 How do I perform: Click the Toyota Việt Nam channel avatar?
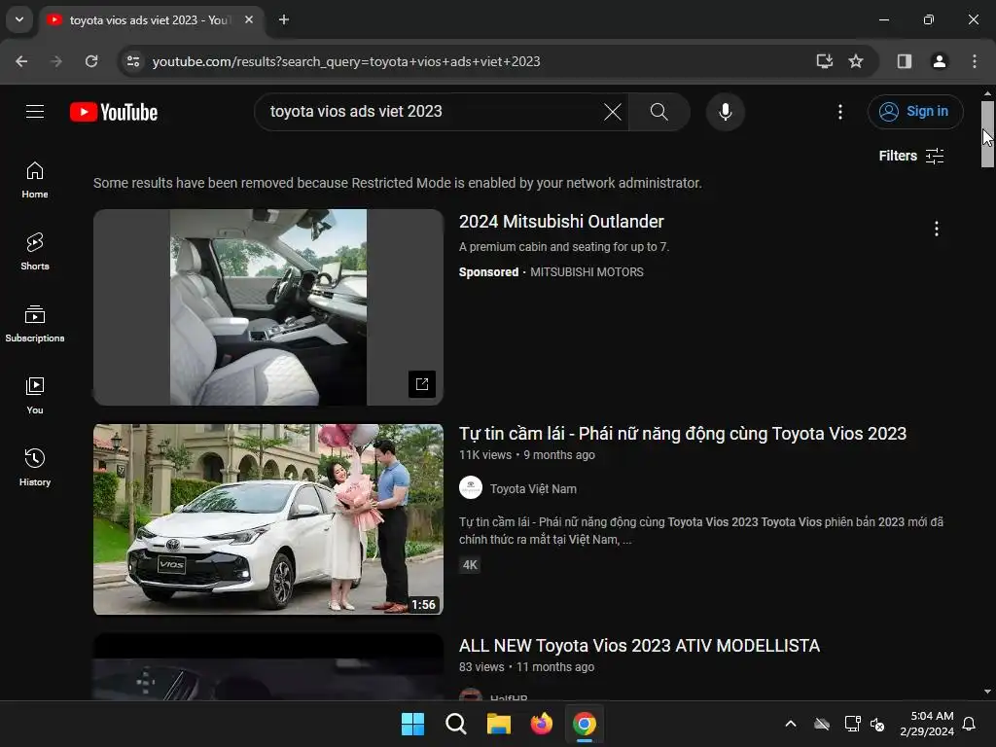(470, 488)
